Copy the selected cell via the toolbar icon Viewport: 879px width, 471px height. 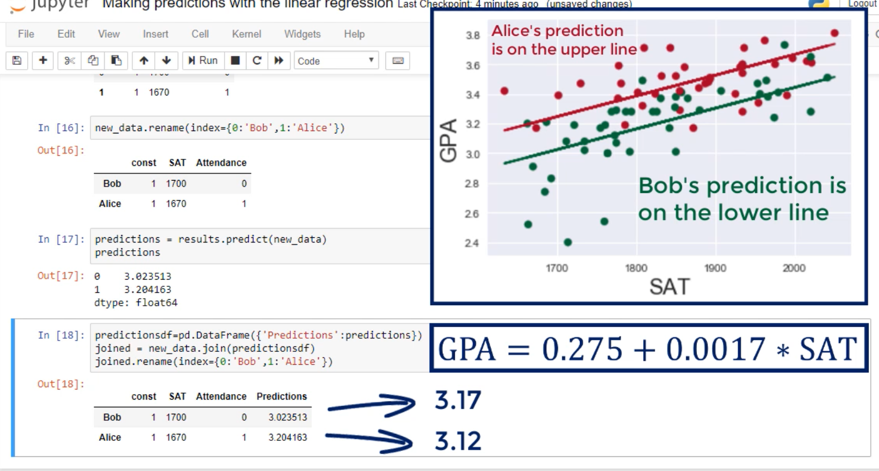tap(93, 60)
